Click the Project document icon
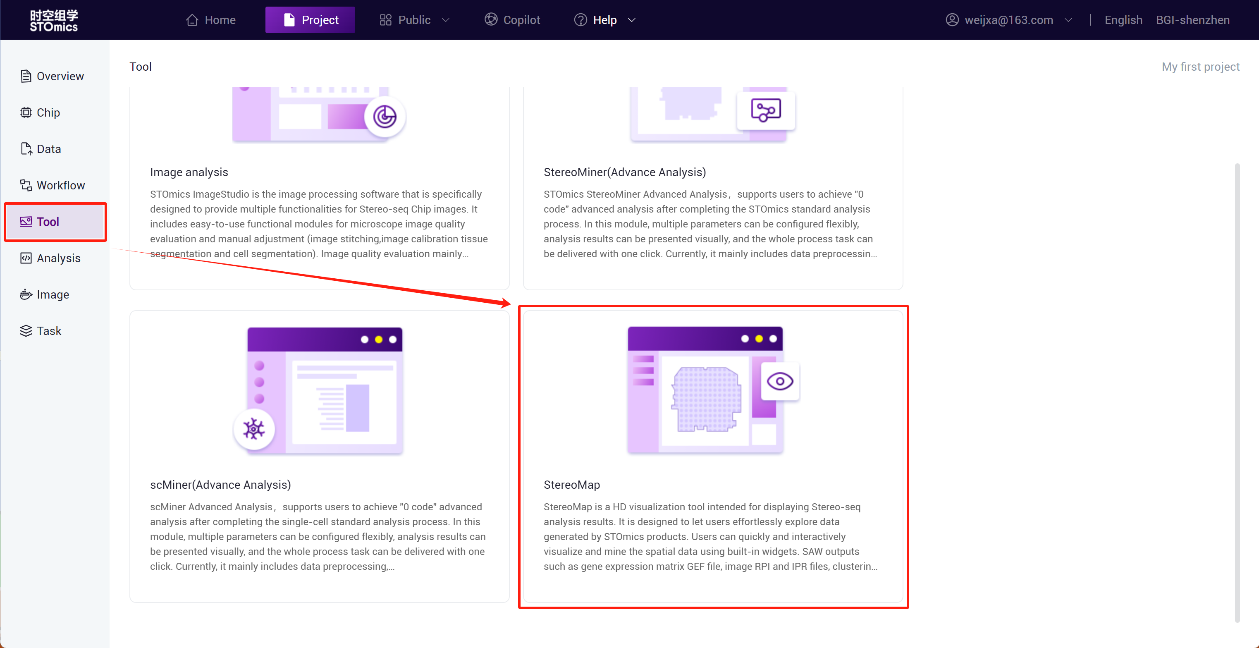 pos(289,20)
